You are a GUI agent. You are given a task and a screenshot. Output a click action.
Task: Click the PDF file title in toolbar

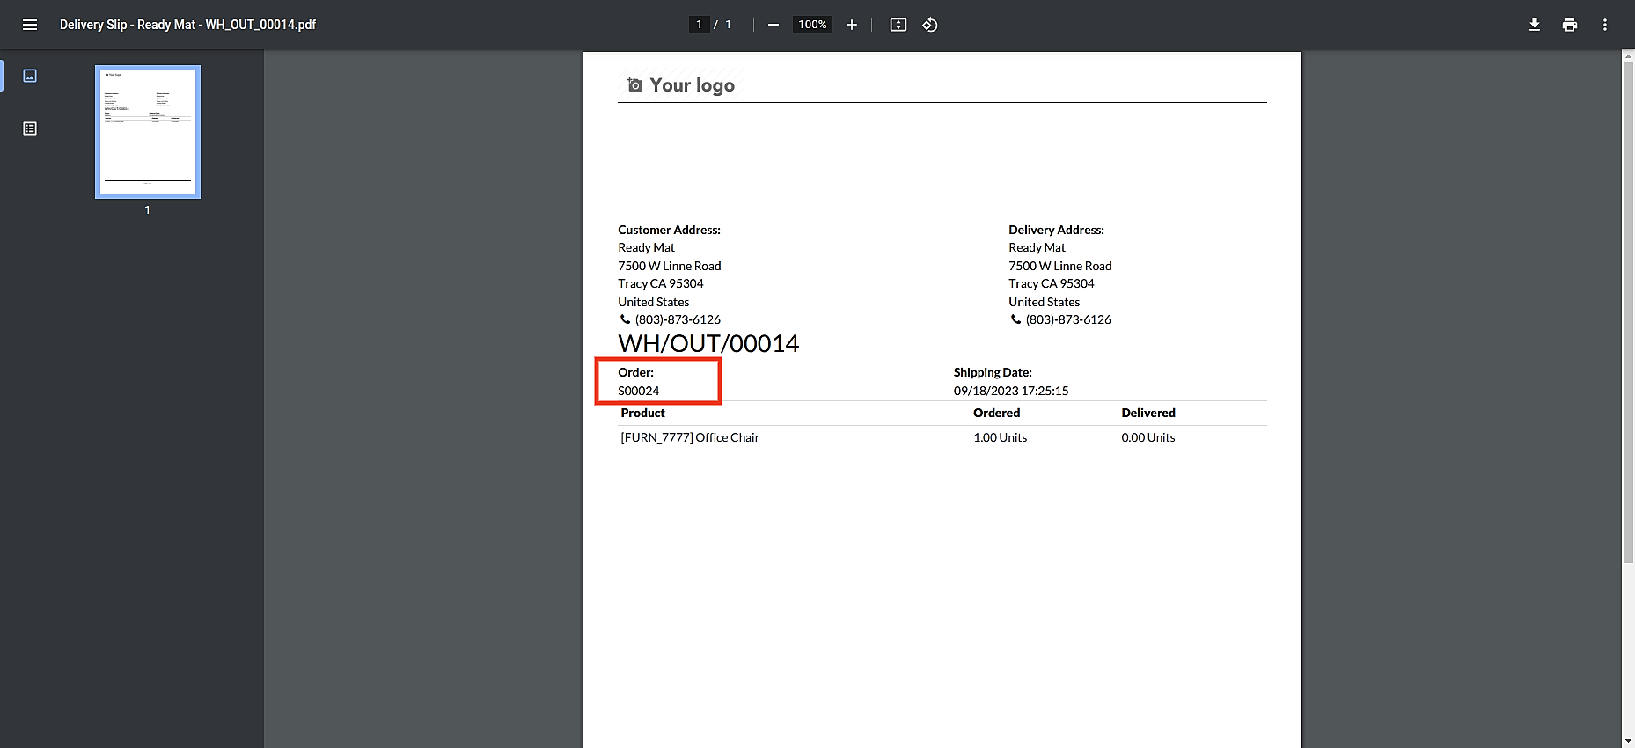point(187,25)
